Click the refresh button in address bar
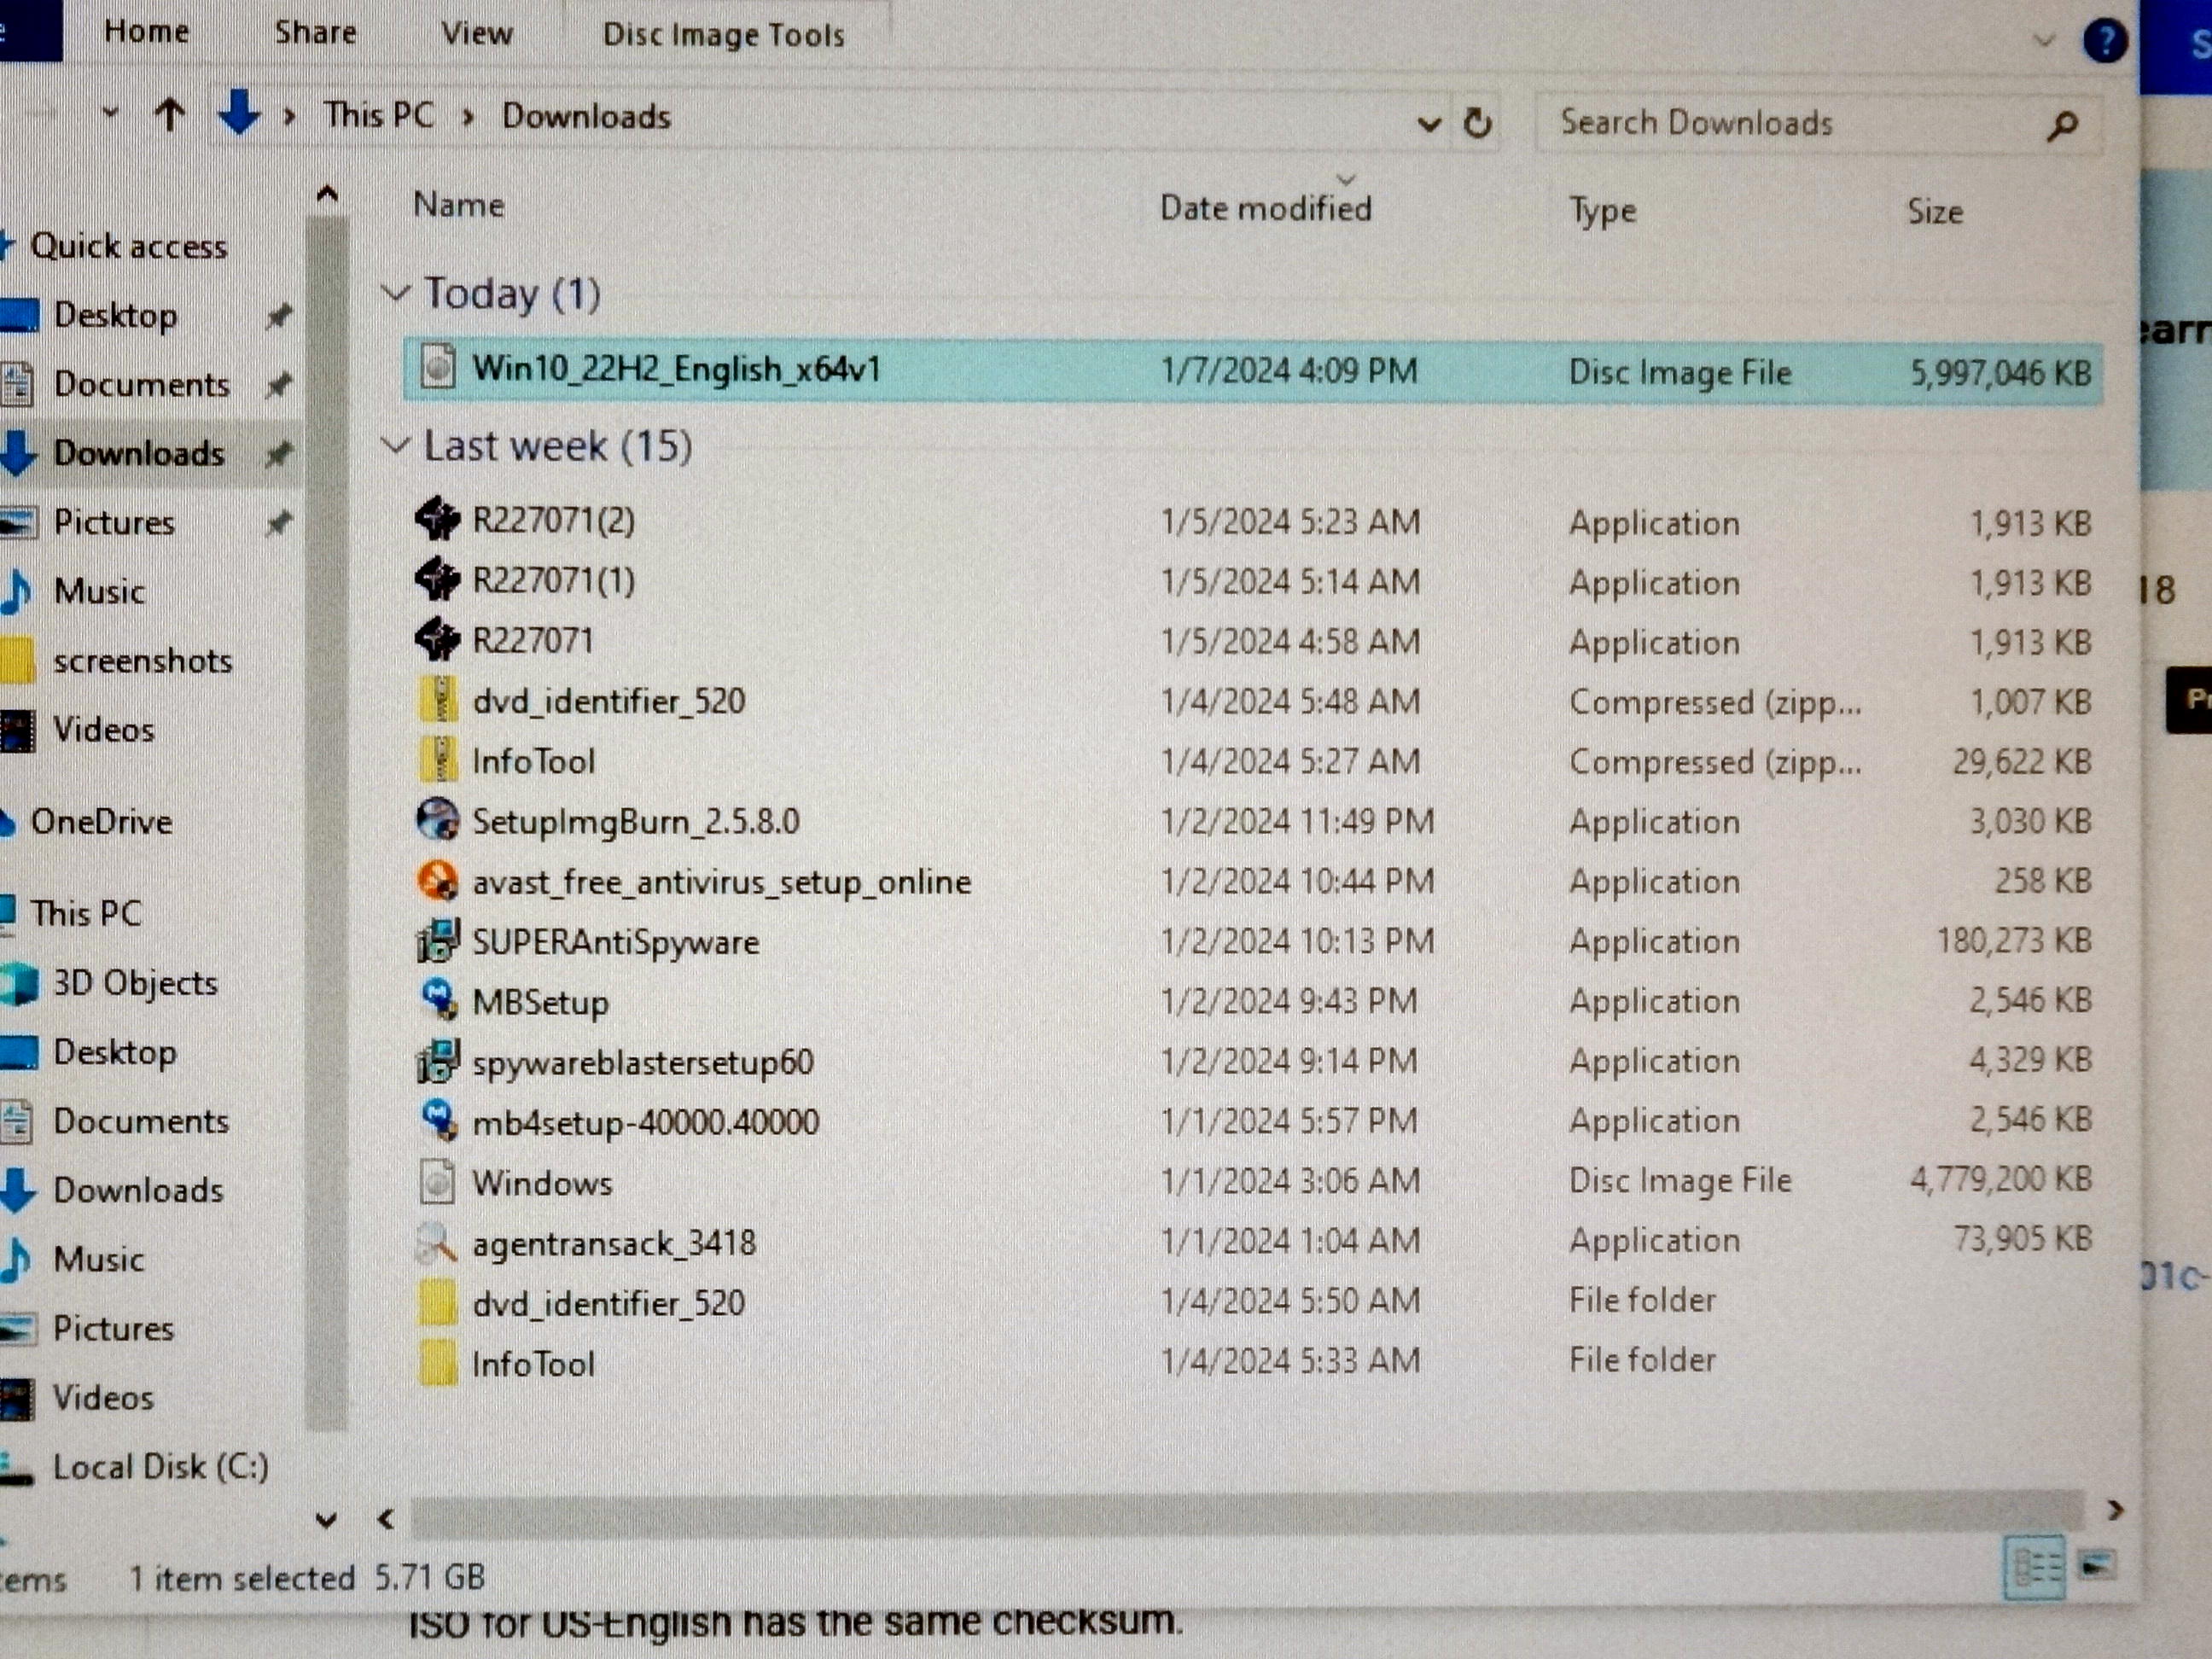Viewport: 2212px width, 1659px height. point(1478,123)
